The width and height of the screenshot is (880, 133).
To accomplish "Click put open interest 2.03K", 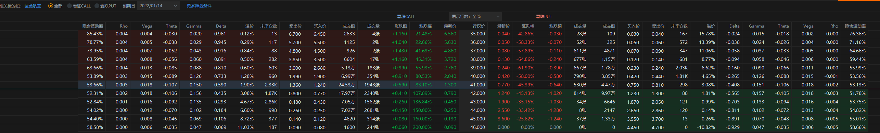I will pos(682,68).
